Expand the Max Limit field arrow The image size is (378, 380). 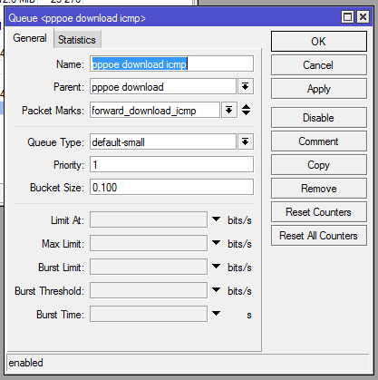tap(216, 243)
